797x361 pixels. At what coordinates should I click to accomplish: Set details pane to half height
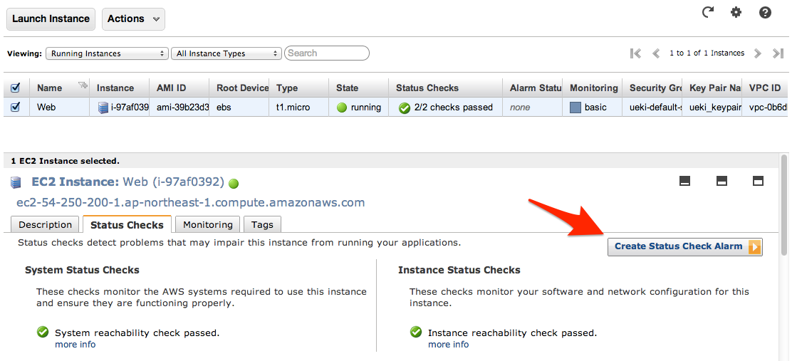[x=722, y=181]
